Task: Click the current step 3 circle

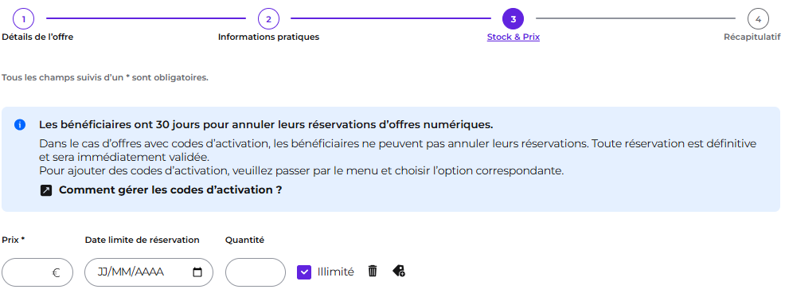Action: [x=514, y=19]
